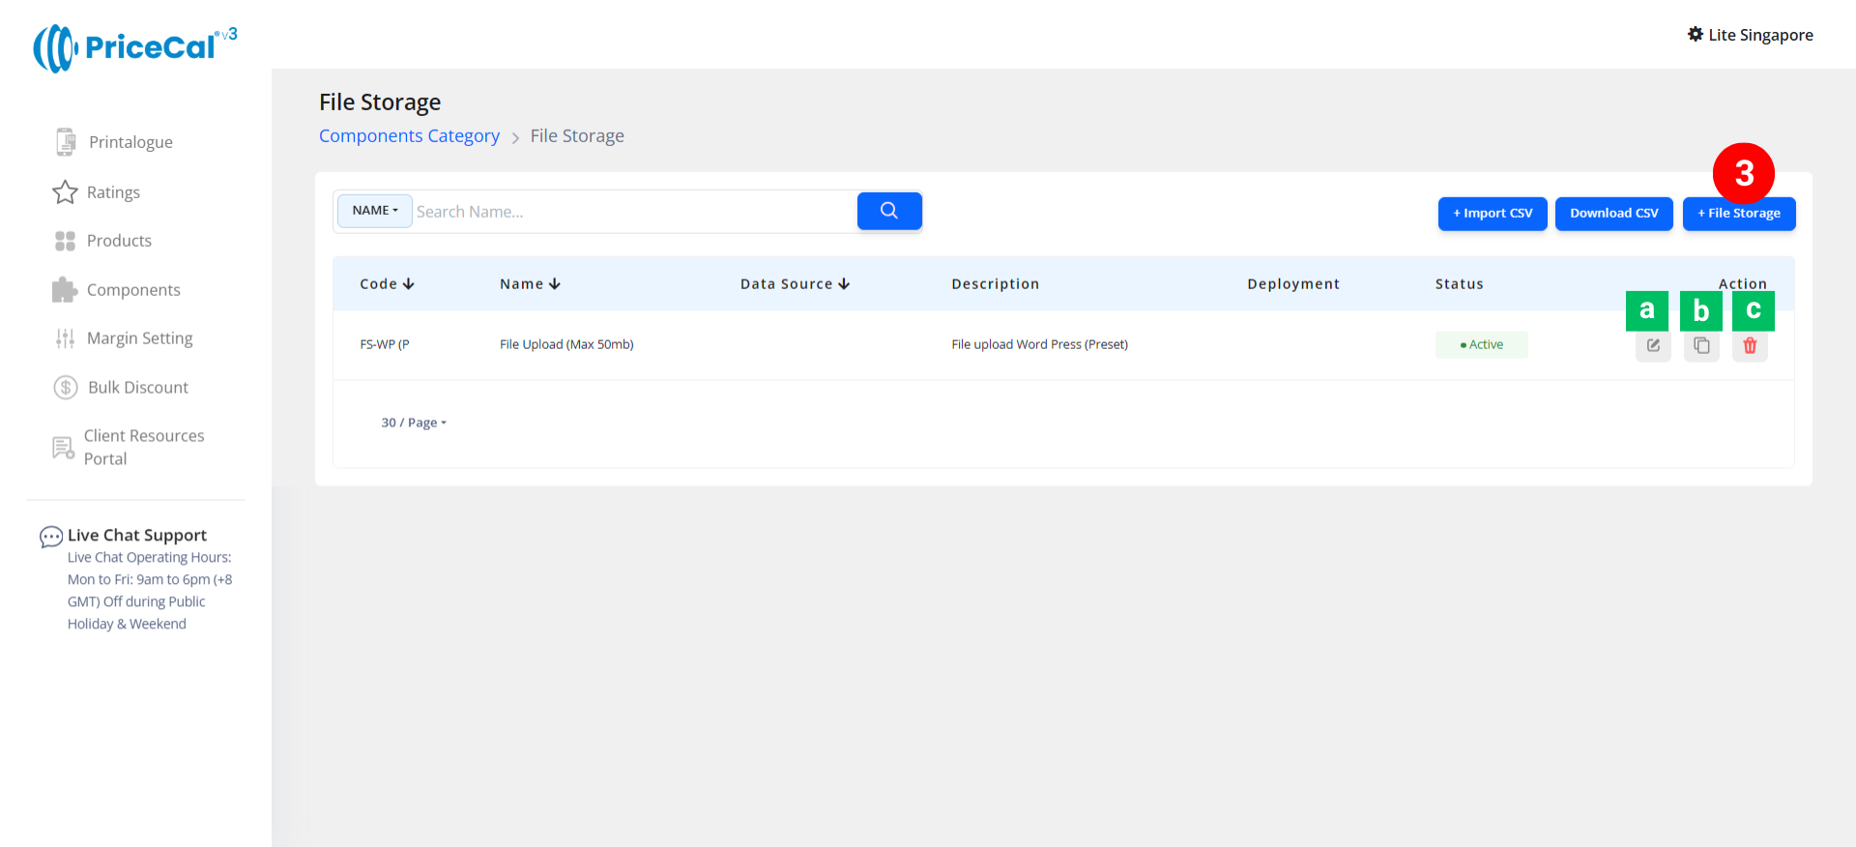Image resolution: width=1856 pixels, height=847 pixels.
Task: Click the + Import CSV button
Action: coord(1493,214)
